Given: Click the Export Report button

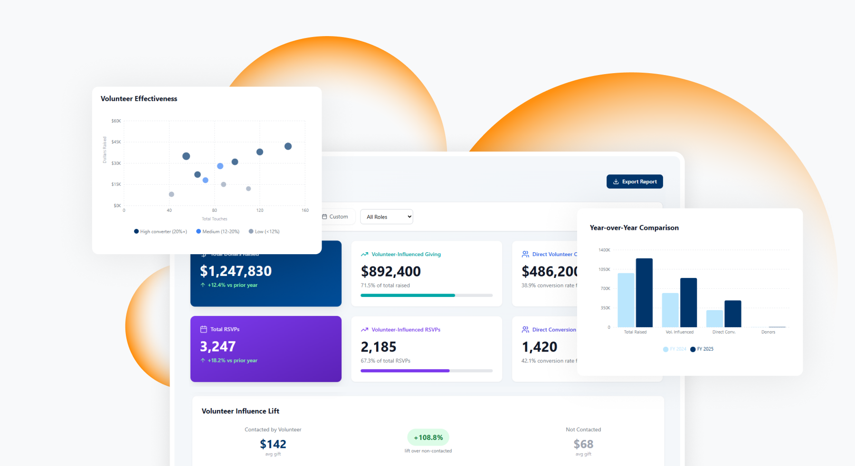Looking at the screenshot, I should (635, 181).
